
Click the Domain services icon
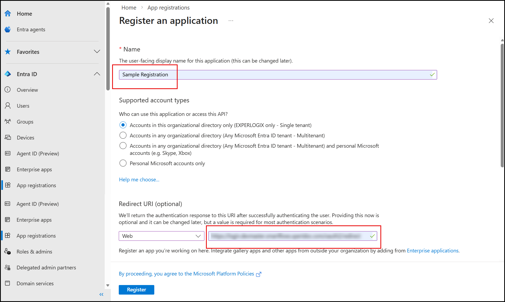coord(7,283)
